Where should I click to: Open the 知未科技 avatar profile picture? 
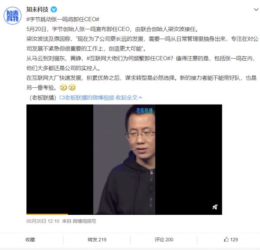click(x=13, y=16)
